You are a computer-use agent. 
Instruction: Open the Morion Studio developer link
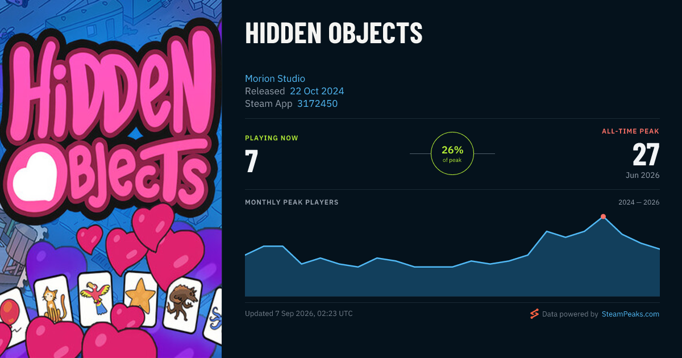click(x=275, y=78)
